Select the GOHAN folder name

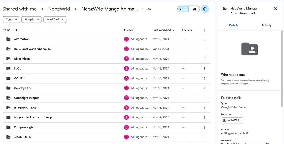point(19,78)
